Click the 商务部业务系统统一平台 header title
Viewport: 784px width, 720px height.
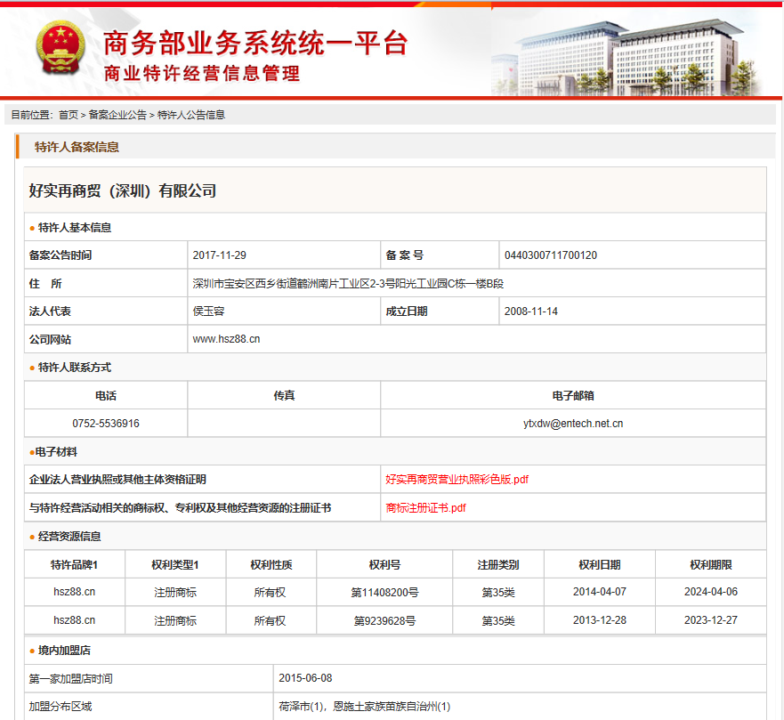255,43
